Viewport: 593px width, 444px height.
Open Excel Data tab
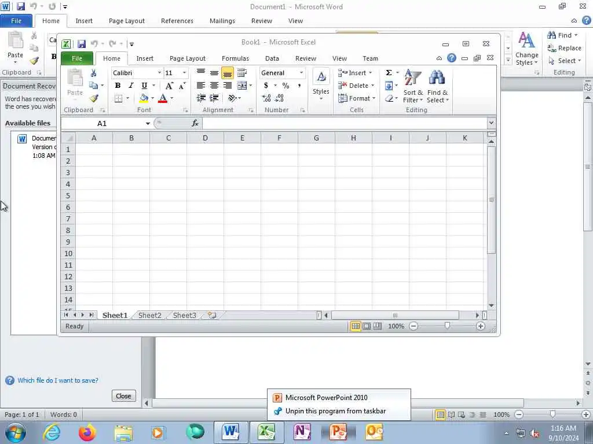click(x=272, y=58)
